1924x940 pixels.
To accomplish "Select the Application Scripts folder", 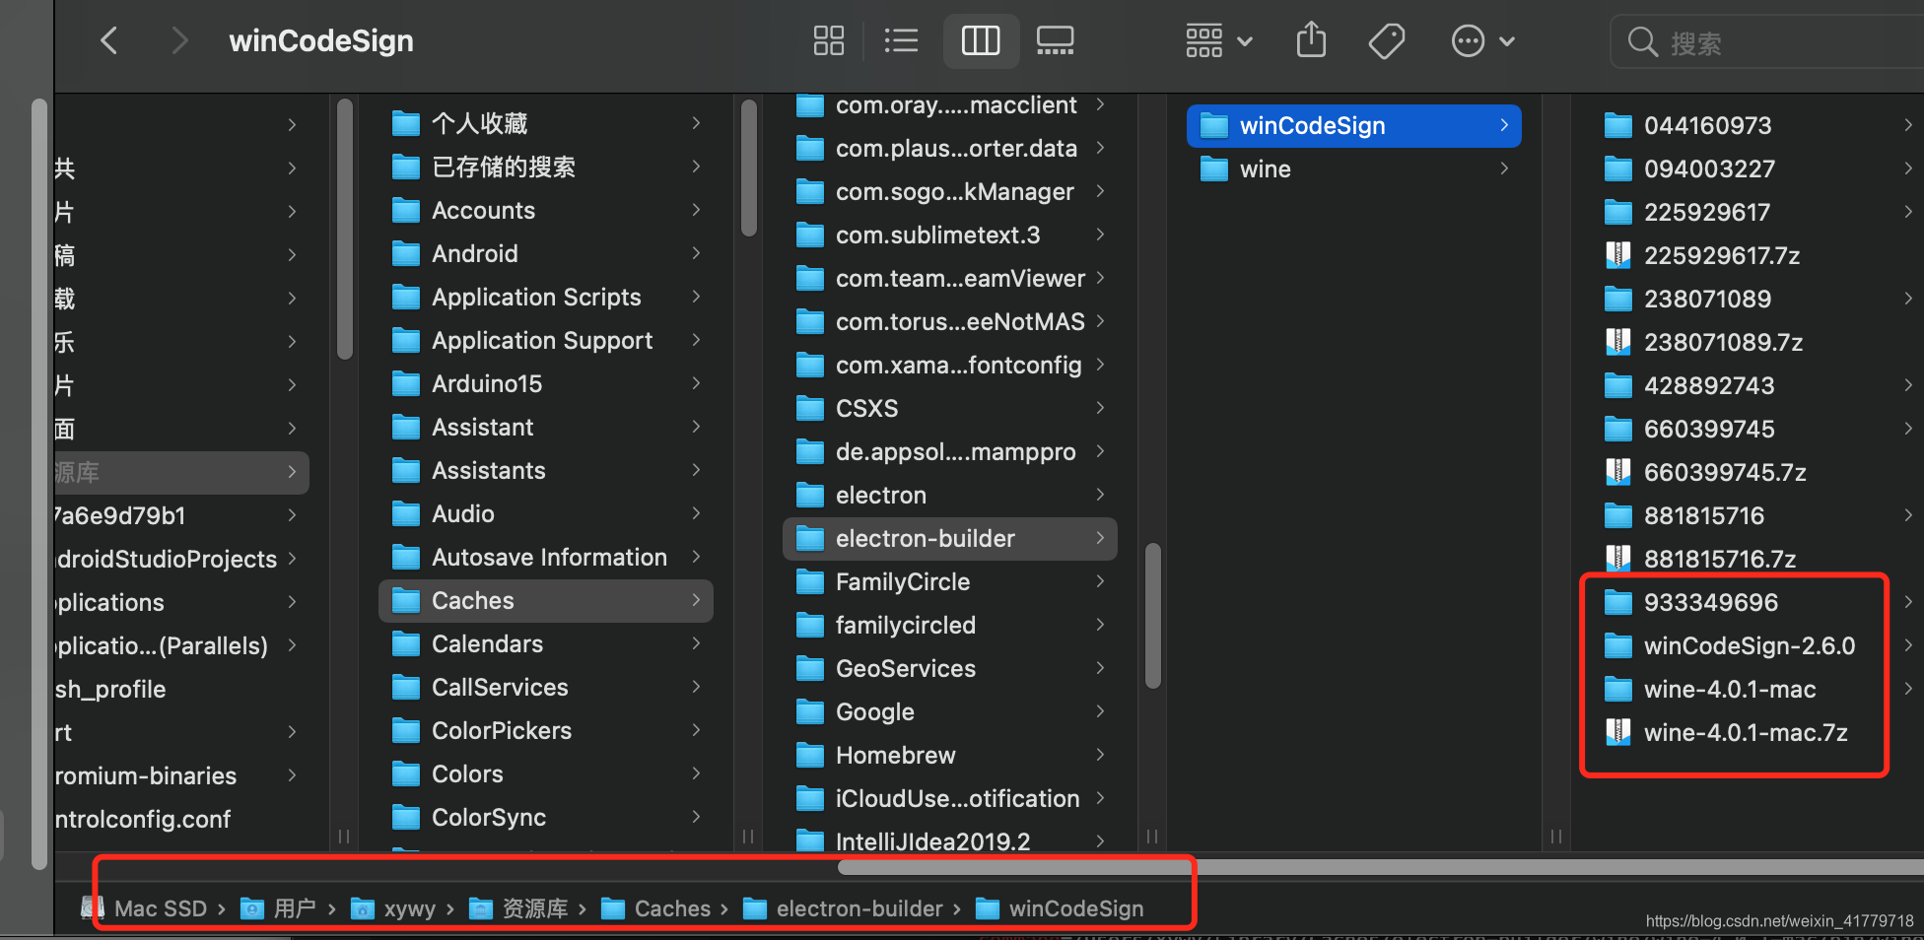I will (546, 297).
